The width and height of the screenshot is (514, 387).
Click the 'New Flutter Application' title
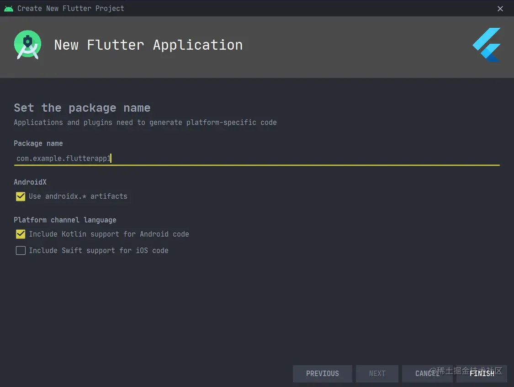tap(148, 45)
